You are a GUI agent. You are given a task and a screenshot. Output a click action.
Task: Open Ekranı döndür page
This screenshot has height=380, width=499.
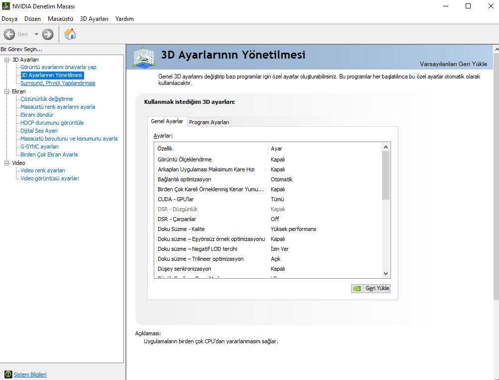pyautogui.click(x=37, y=115)
